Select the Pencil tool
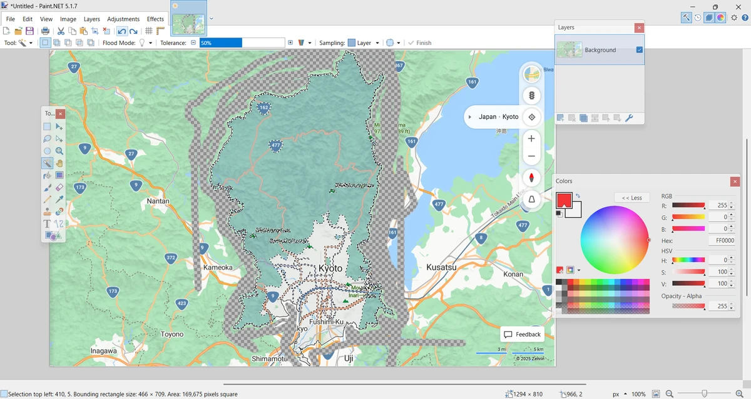This screenshot has height=399, width=751. [x=47, y=199]
